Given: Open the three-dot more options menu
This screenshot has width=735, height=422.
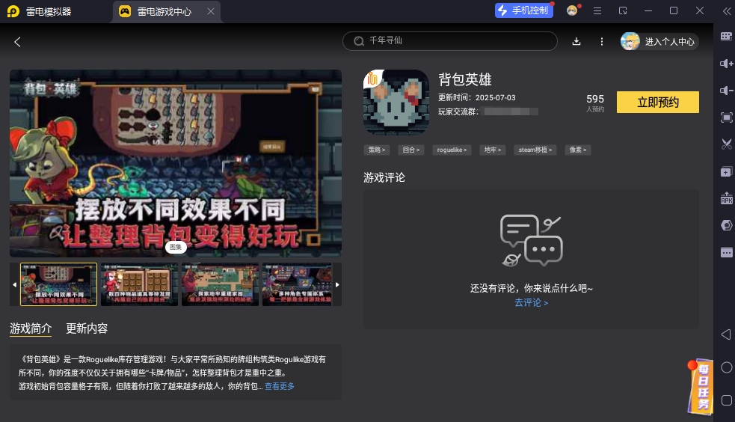Looking at the screenshot, I should click(602, 42).
